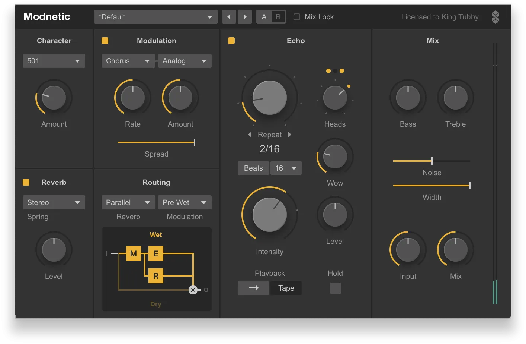Screen dimensions: 526x344
Task: Toggle the Hold button
Action: coord(336,288)
